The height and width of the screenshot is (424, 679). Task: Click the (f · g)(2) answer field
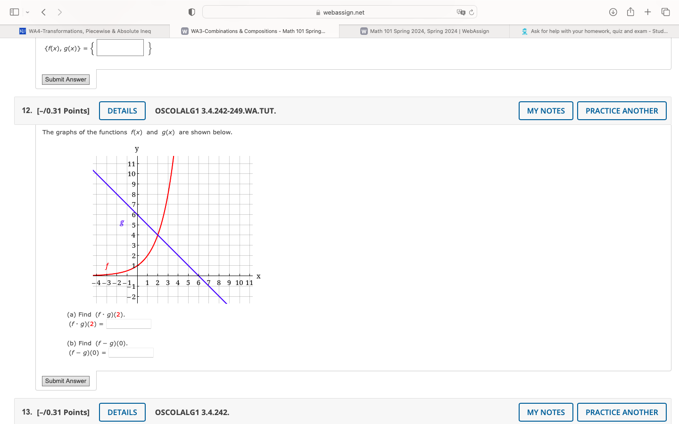tap(129, 324)
